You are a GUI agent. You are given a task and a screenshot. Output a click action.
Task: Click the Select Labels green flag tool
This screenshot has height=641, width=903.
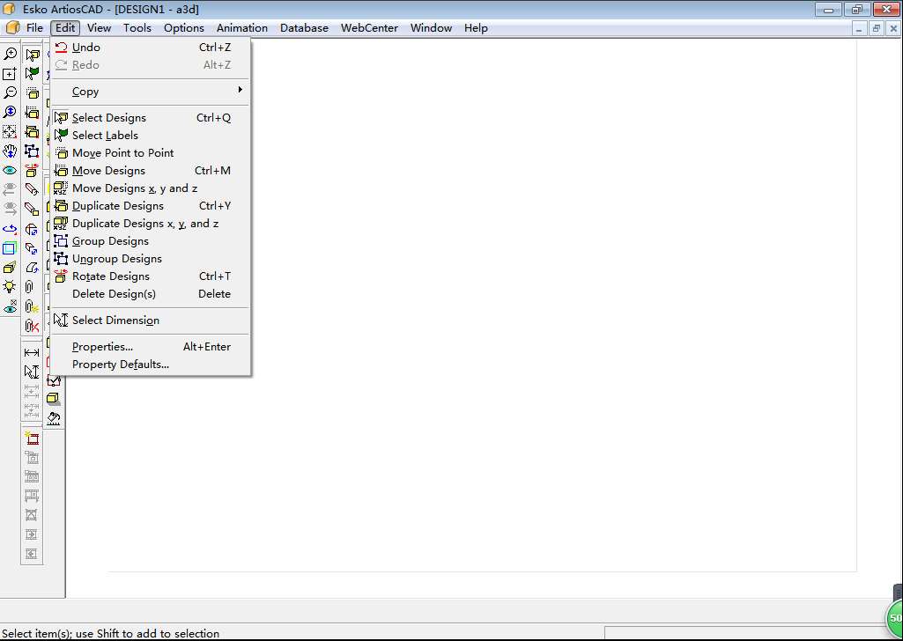[x=32, y=74]
